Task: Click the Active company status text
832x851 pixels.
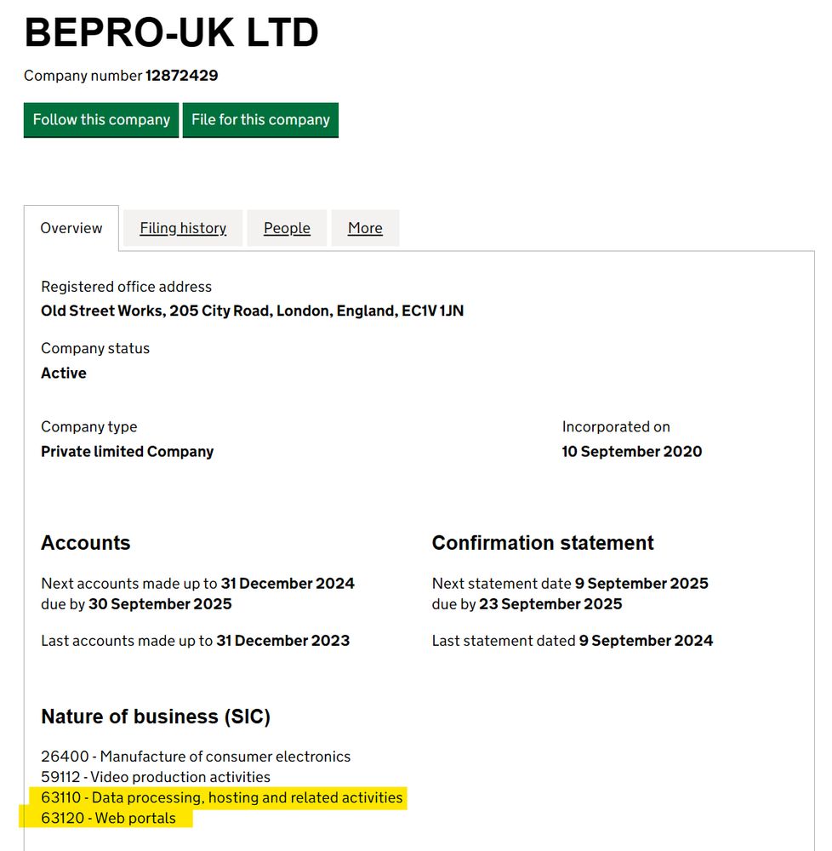Action: click(64, 373)
